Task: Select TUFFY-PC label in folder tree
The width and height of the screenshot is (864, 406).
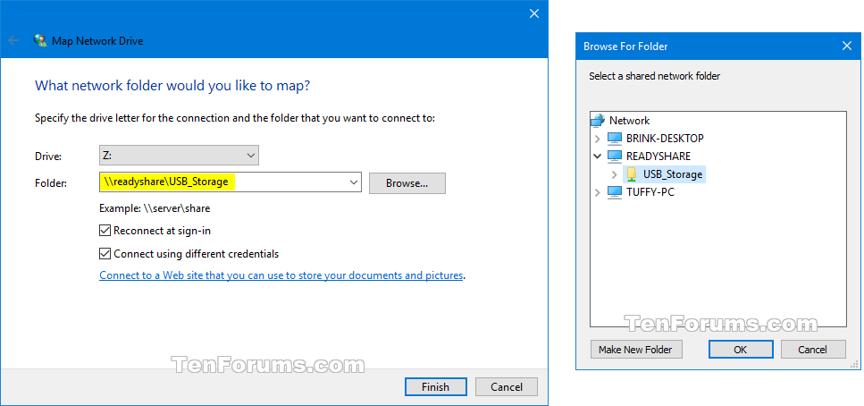Action: pyautogui.click(x=650, y=192)
